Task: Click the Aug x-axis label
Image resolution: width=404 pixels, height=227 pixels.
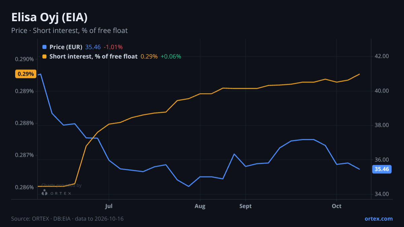Action: click(200, 206)
